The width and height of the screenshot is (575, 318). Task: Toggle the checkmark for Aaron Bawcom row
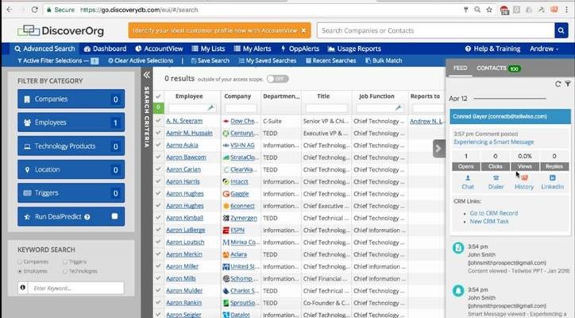(158, 157)
